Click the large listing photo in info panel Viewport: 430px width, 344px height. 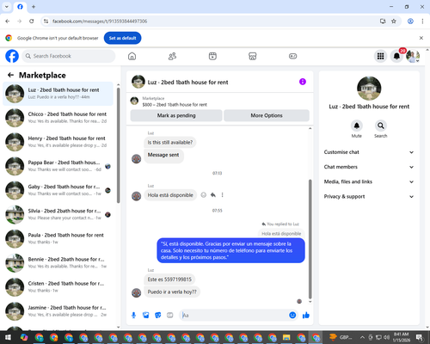pyautogui.click(x=369, y=89)
